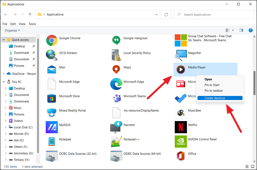Select the MyASUS app icon

coord(51,126)
